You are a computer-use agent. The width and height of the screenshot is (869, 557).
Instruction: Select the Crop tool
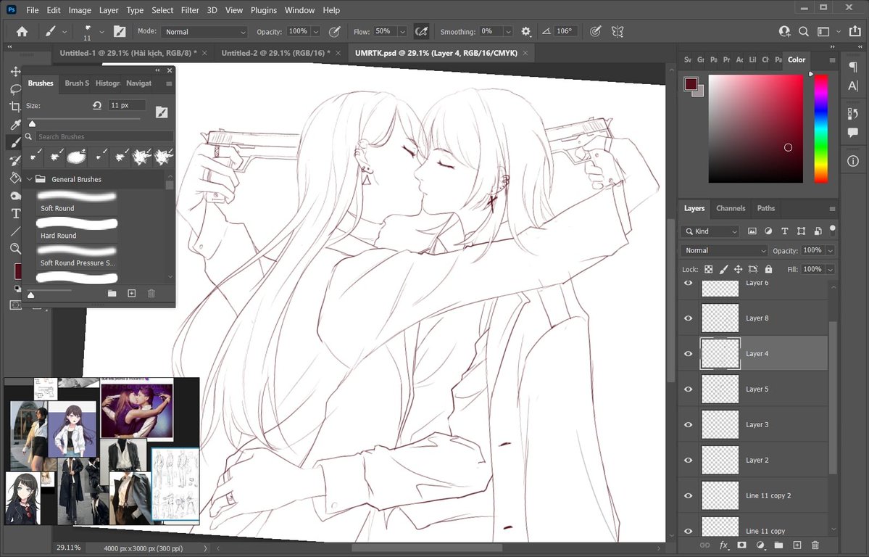pos(15,107)
